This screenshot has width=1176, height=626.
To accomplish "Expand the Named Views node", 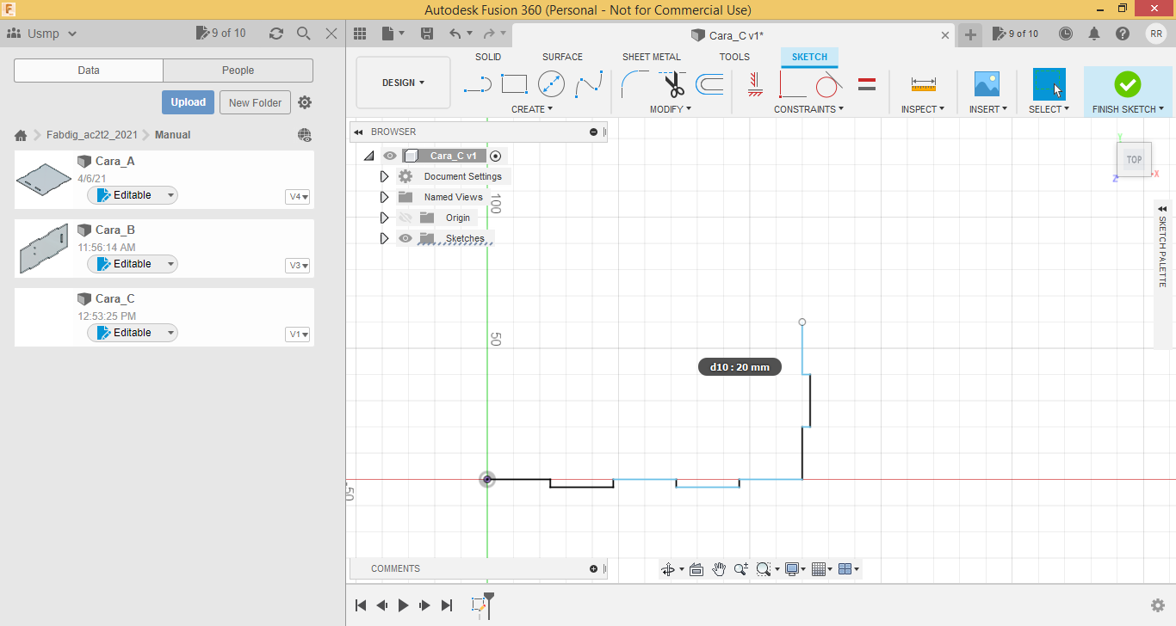I will 385,197.
